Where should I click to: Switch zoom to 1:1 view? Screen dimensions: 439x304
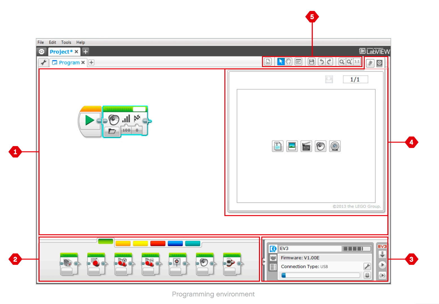(x=357, y=62)
